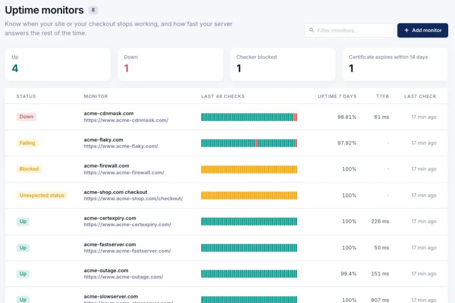Open the acme-firewall.com monitor name
The width and height of the screenshot is (455, 303).
click(106, 166)
